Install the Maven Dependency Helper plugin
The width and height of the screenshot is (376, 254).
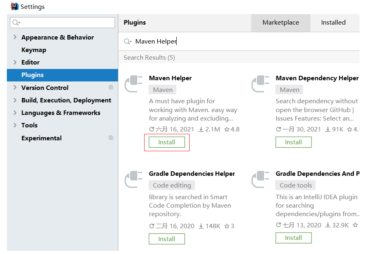pyautogui.click(x=293, y=142)
